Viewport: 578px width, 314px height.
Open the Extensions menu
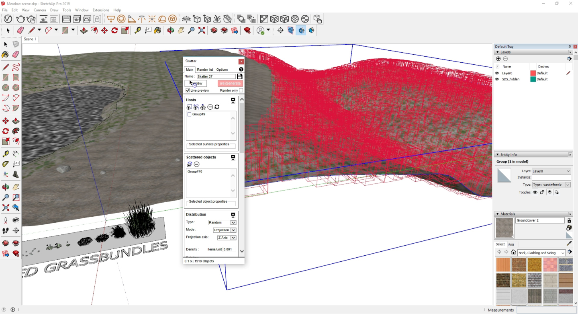point(100,10)
